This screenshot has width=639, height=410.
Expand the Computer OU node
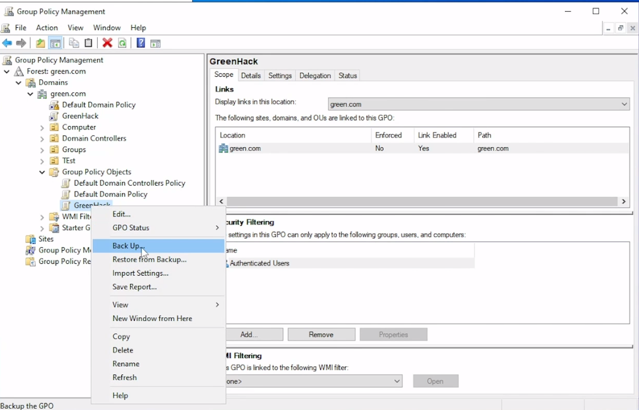click(42, 128)
